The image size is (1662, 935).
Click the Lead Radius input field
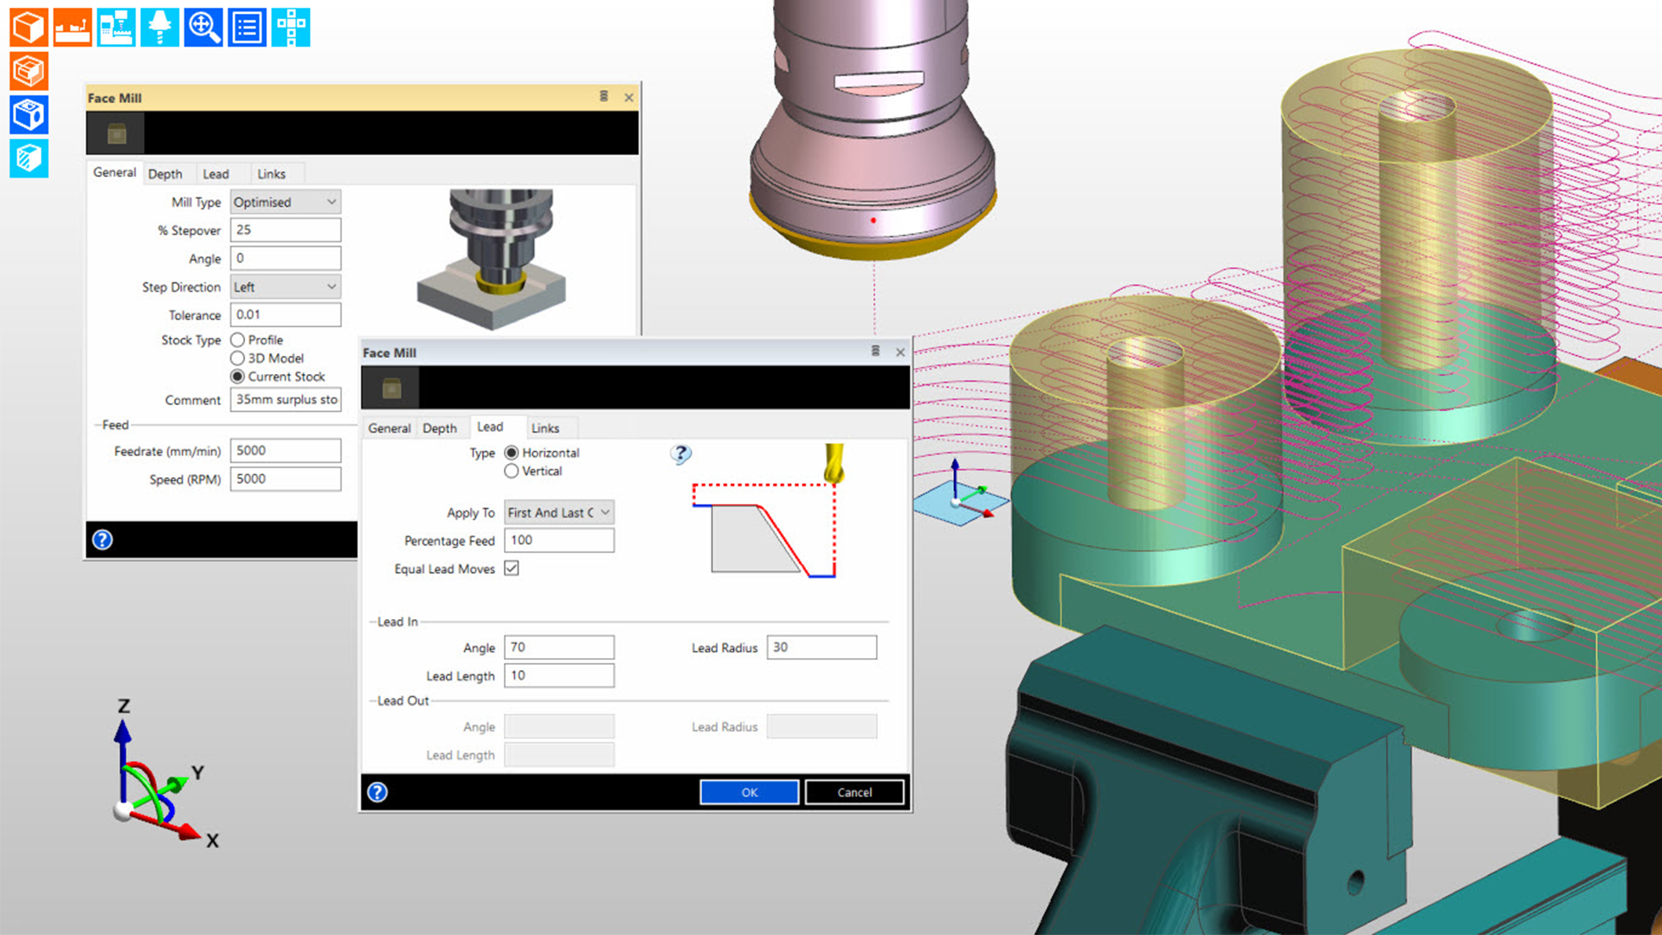click(x=821, y=648)
